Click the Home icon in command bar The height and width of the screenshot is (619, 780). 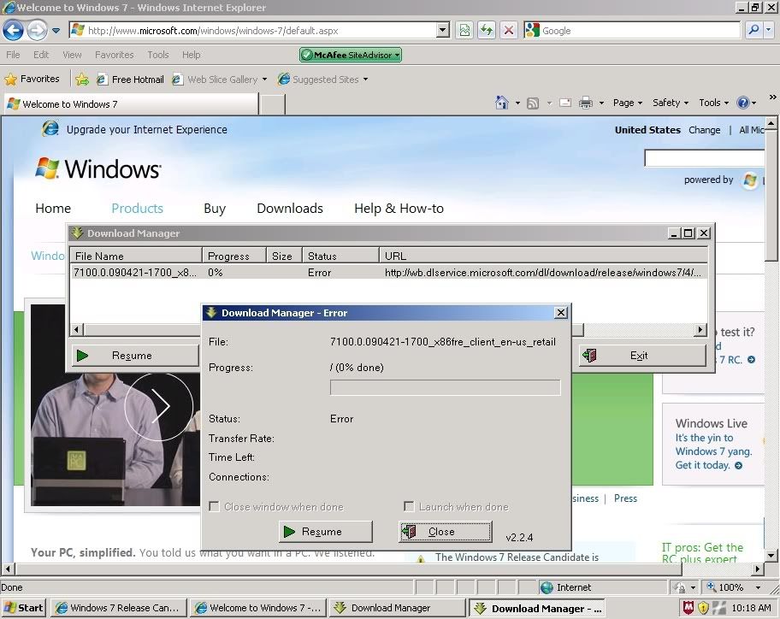tap(502, 103)
